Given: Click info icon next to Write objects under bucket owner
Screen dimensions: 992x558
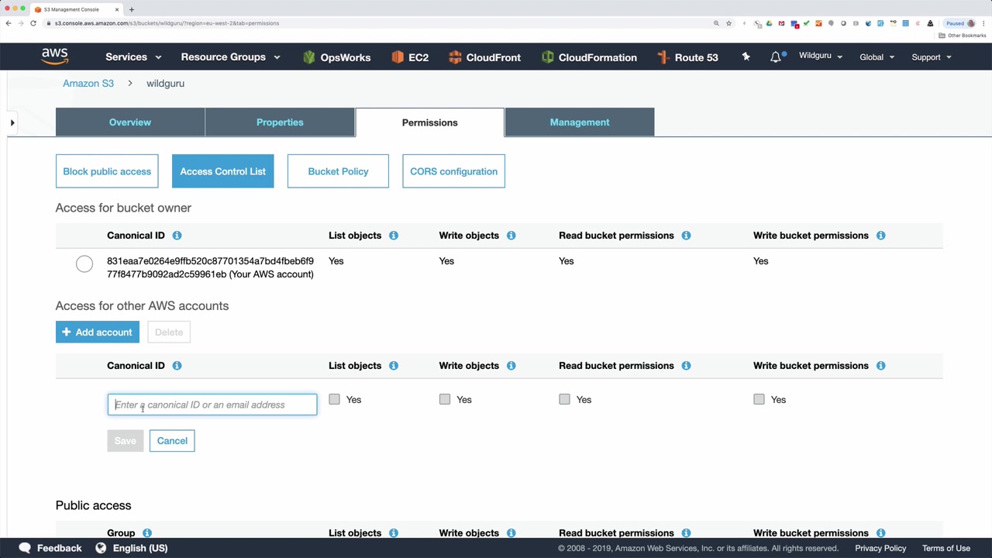Looking at the screenshot, I should 511,236.
